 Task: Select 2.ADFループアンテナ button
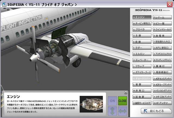162,85
